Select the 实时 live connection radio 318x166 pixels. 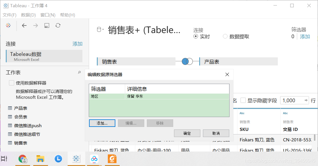pyautogui.click(x=196, y=37)
